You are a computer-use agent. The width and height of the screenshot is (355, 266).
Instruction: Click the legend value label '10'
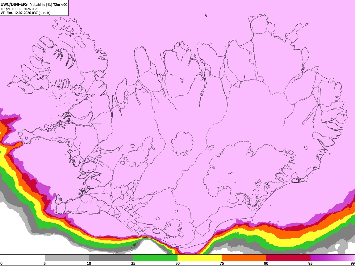pyautogui.click(x=89, y=264)
